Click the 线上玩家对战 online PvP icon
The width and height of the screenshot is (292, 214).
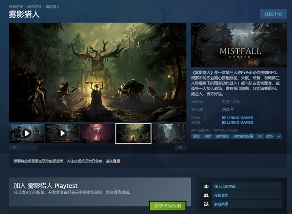(206, 187)
